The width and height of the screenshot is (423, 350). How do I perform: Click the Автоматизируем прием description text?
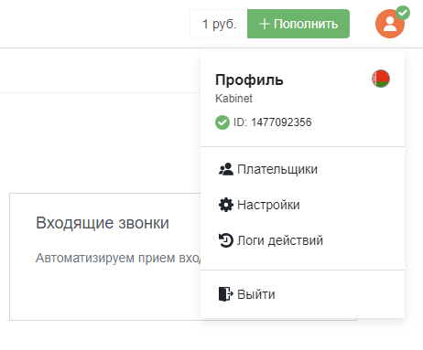[118, 258]
